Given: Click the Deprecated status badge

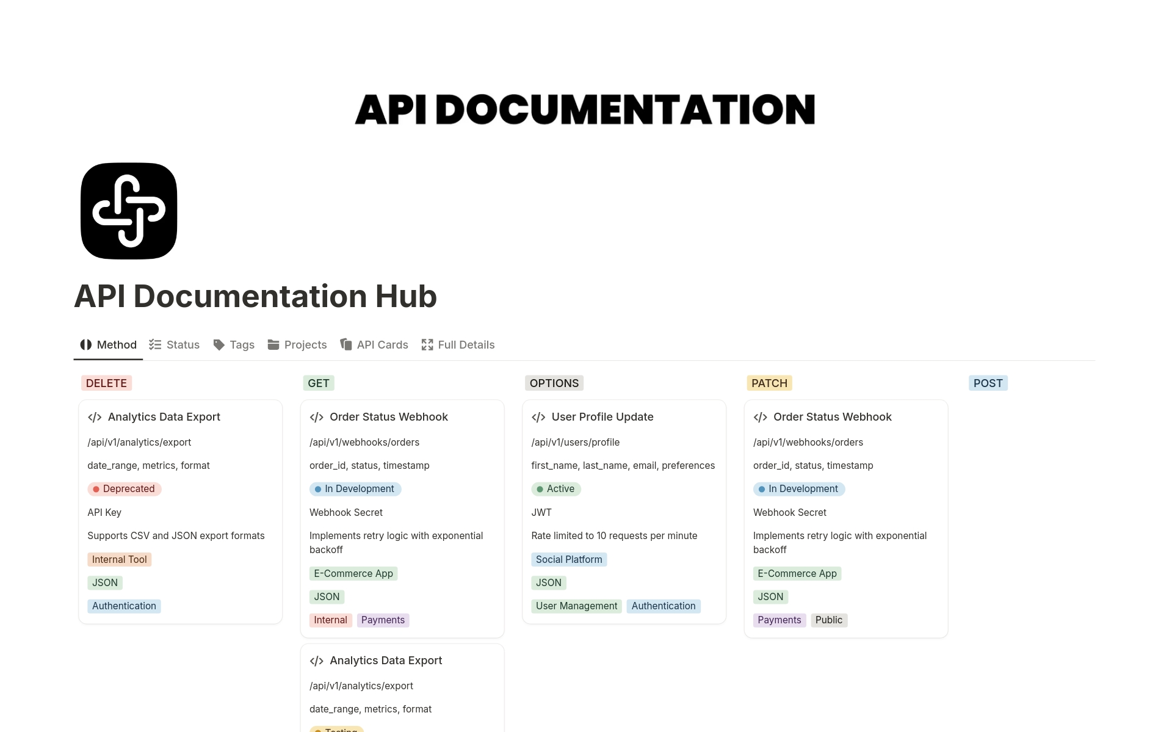Looking at the screenshot, I should click(125, 489).
